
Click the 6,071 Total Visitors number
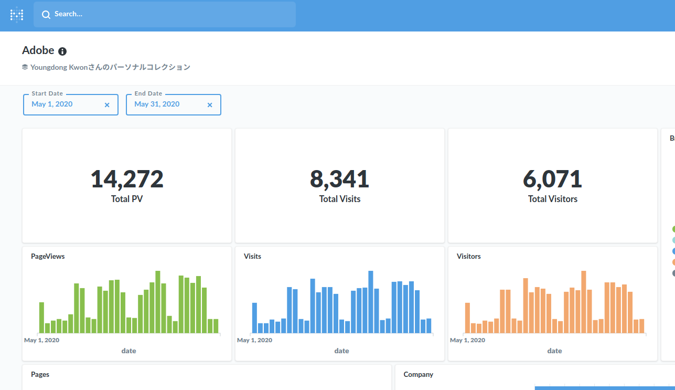(552, 179)
